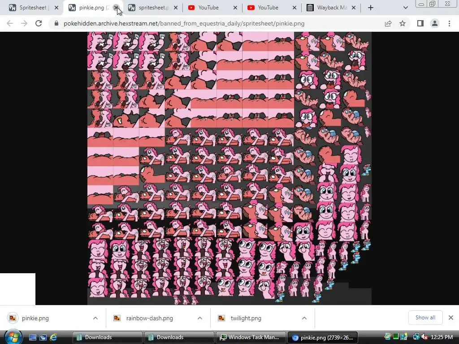Open the downloaded pinkie.png file
459x344 pixels.
point(35,318)
